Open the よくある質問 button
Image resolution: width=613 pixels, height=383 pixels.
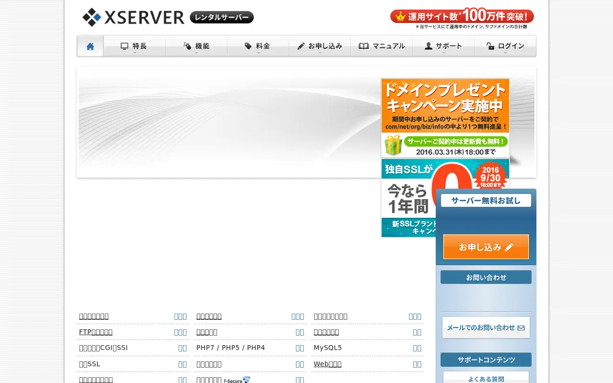(486, 378)
